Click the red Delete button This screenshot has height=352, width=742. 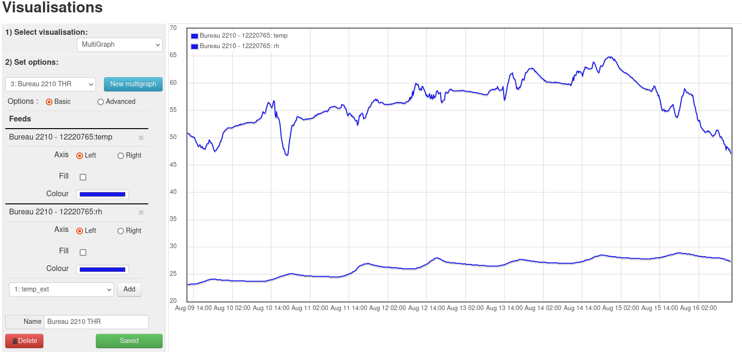(24, 341)
